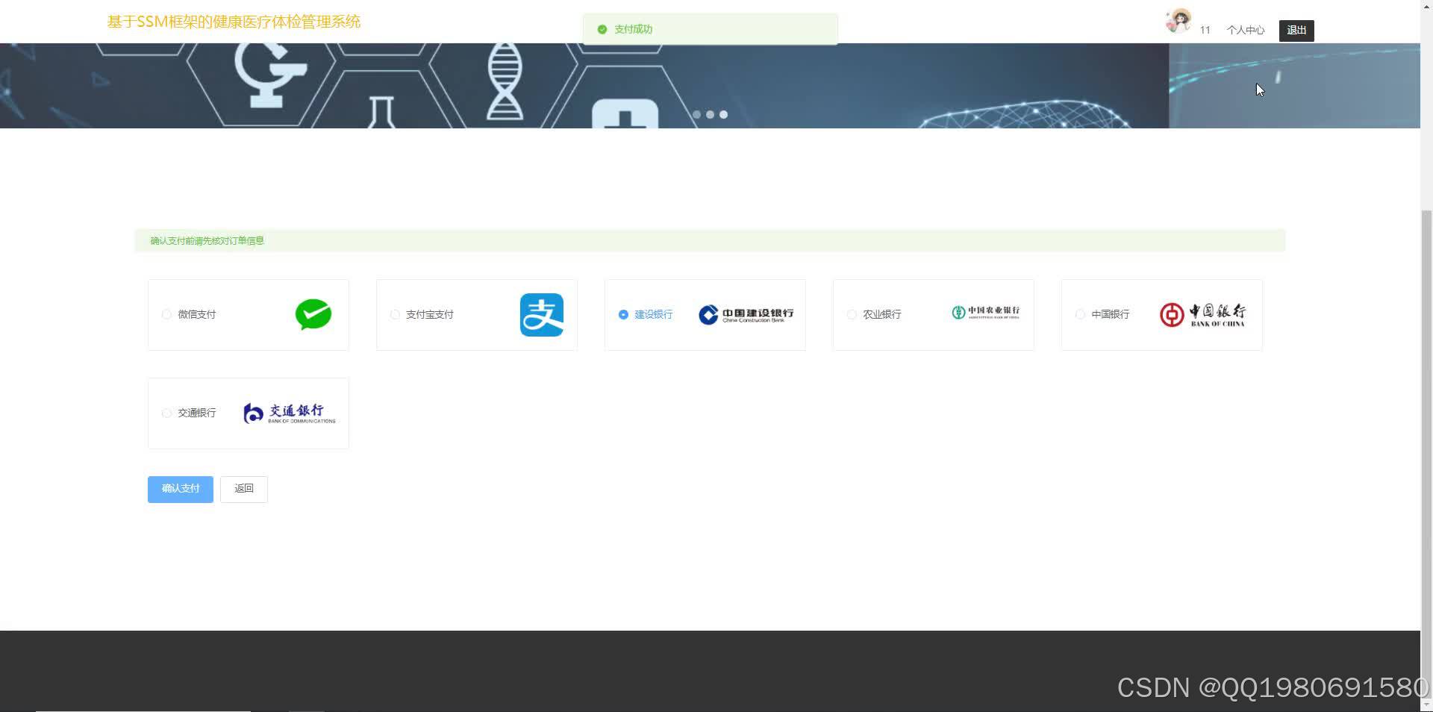
Task: Click the WeChat Pay green logo
Action: [x=313, y=314]
